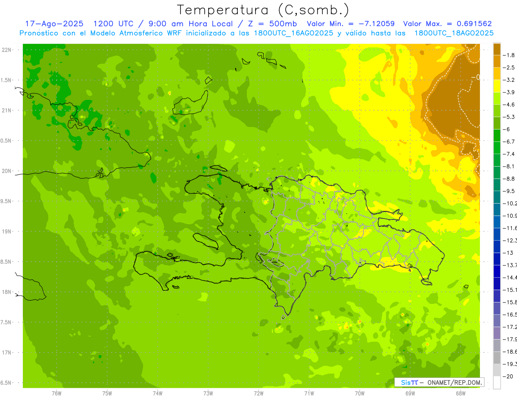Click the 'Valor Min. = -7.12059' value
Screen dimensions: 517x399
click(x=351, y=24)
